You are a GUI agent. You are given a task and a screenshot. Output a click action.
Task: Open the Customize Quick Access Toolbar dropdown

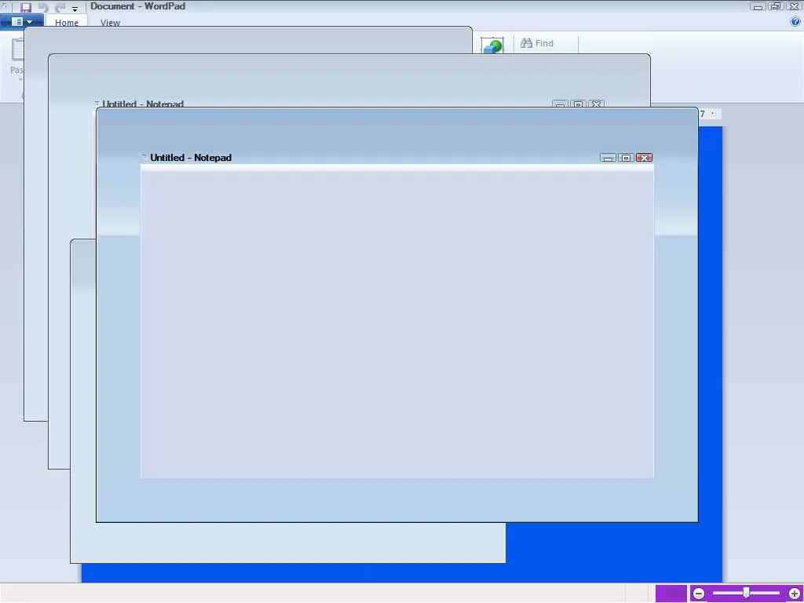[75, 9]
